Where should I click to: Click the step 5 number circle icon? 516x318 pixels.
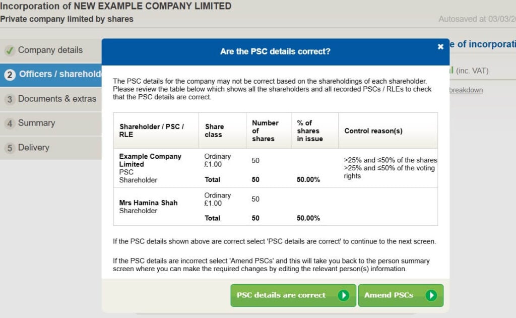10,148
